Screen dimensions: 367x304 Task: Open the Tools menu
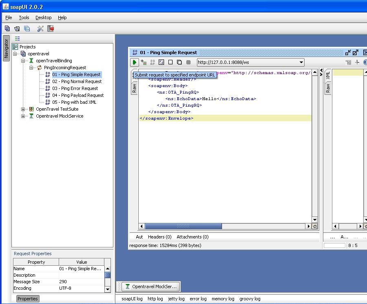pyautogui.click(x=24, y=17)
